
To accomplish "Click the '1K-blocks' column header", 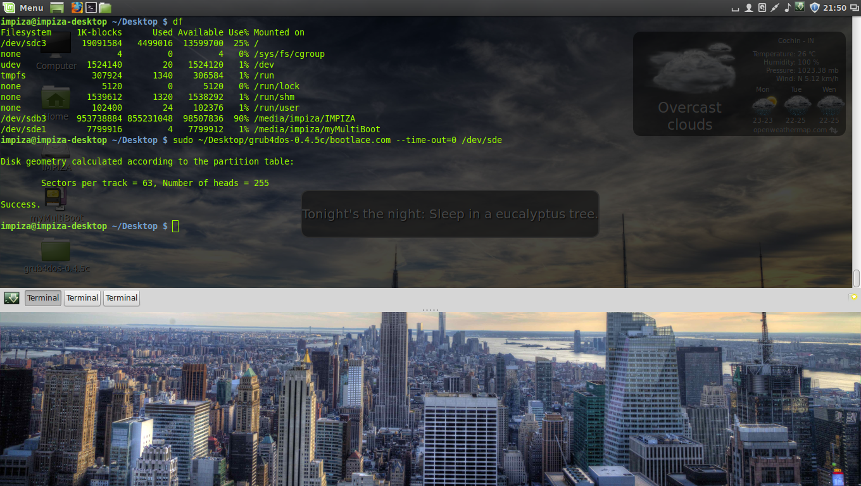I will coord(99,32).
